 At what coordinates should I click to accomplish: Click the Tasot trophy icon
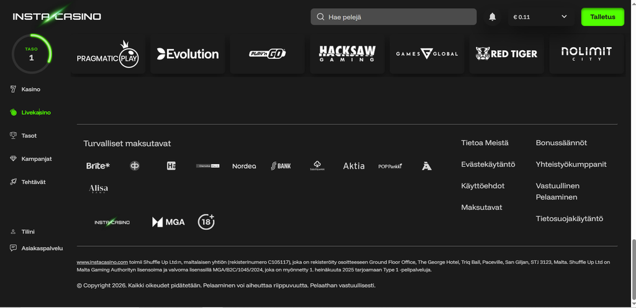tap(13, 136)
